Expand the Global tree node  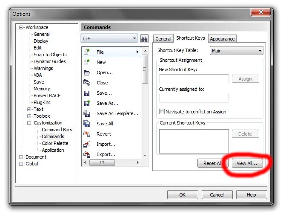click(21, 164)
